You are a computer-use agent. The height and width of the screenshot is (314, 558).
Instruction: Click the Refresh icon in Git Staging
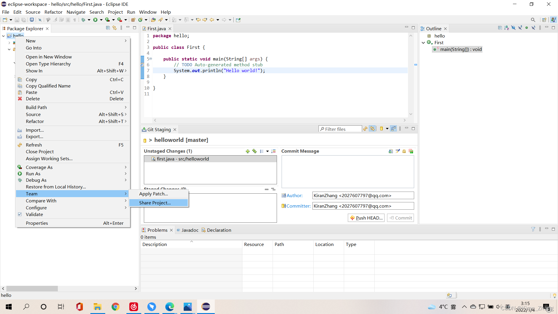coord(365,129)
